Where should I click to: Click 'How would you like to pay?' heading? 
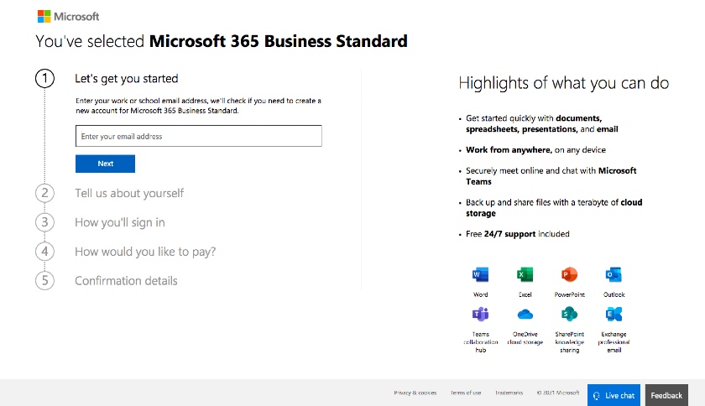pyautogui.click(x=145, y=252)
